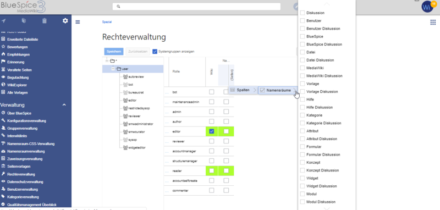Check the reader role Wiki checkbox
The image size is (440, 210).
(212, 170)
